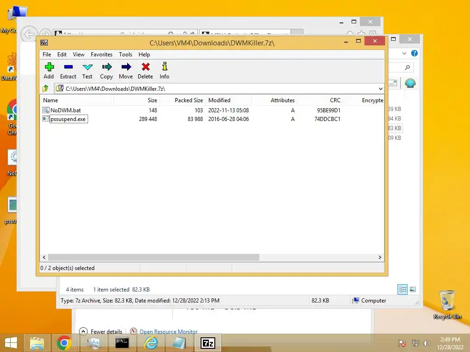Image resolution: width=470 pixels, height=352 pixels.
Task: Click the red Delete icon
Action: coord(145,67)
